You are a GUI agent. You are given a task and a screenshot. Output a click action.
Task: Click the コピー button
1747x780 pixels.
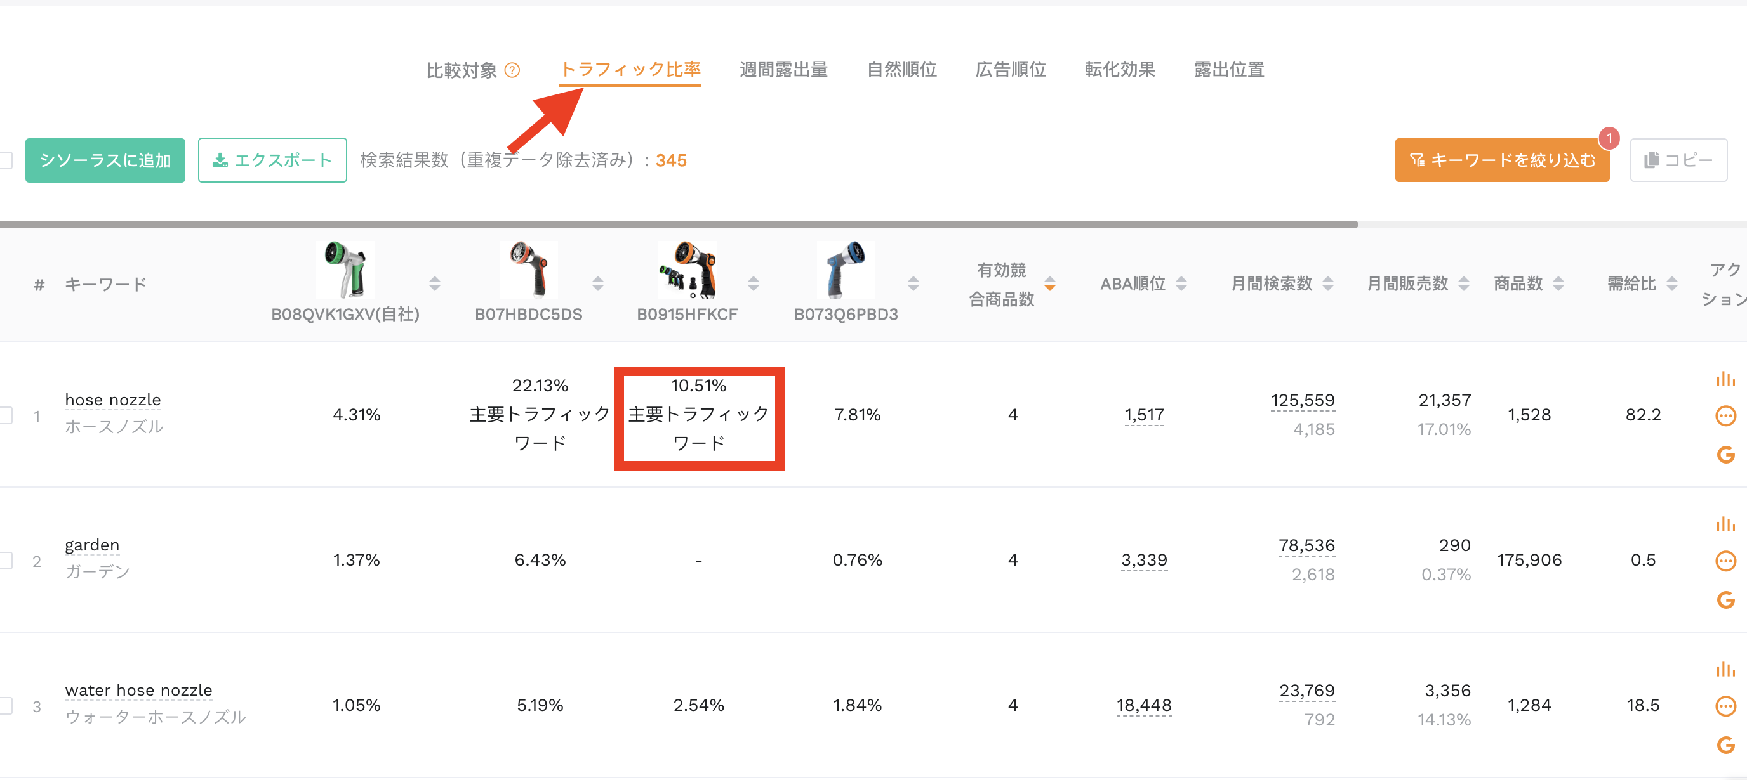coord(1678,160)
